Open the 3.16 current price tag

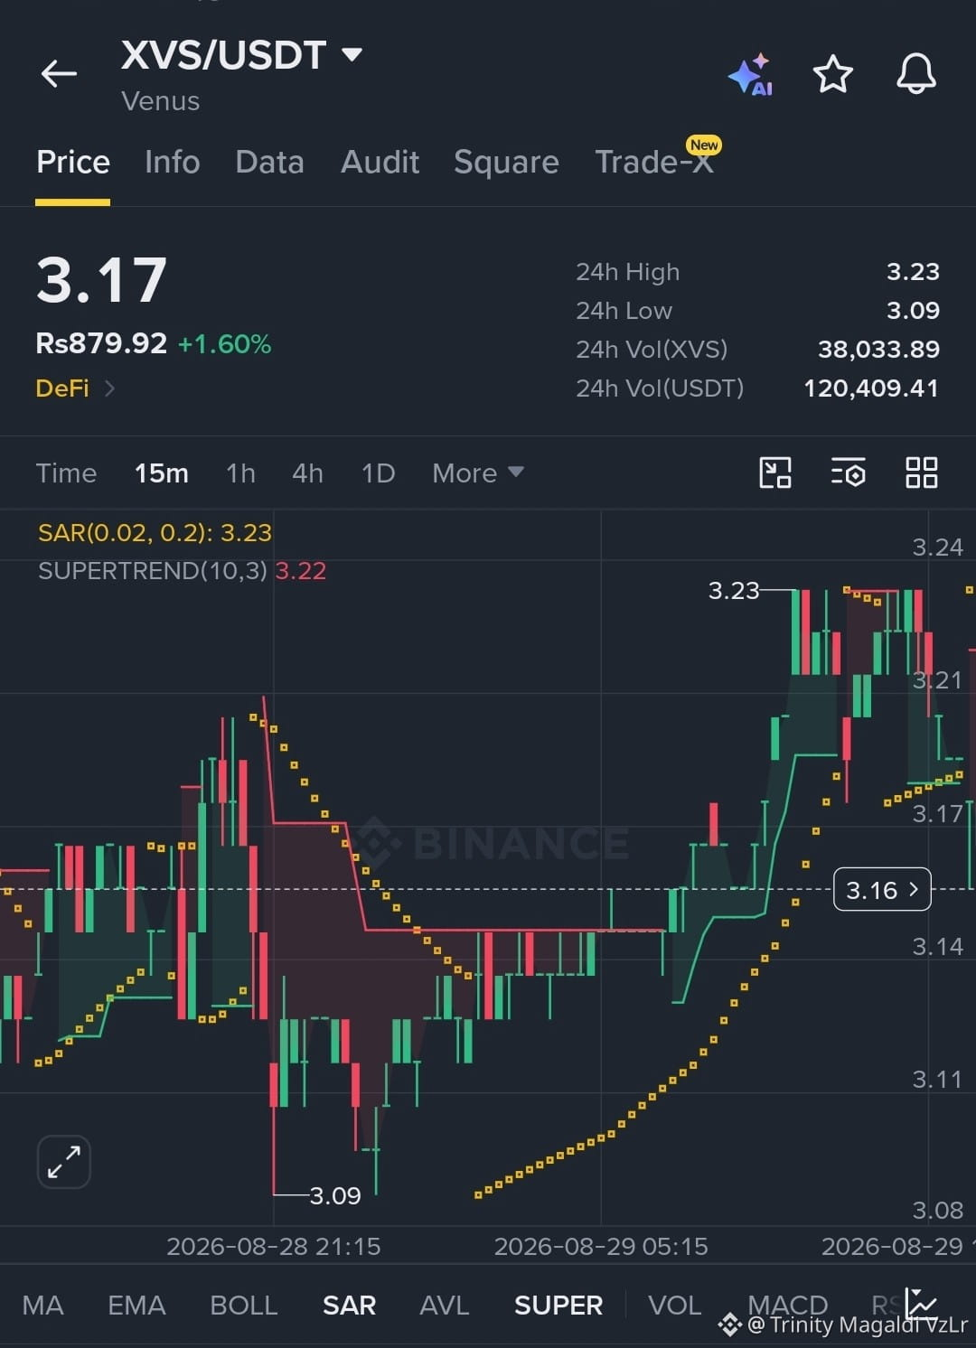882,890
